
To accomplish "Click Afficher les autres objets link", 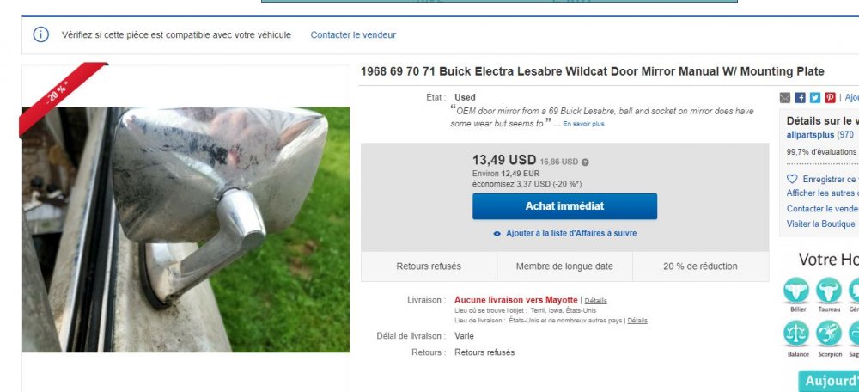I will coord(822,193).
